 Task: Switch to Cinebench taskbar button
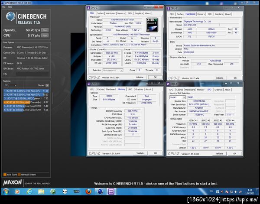pyautogui.click(x=100, y=191)
